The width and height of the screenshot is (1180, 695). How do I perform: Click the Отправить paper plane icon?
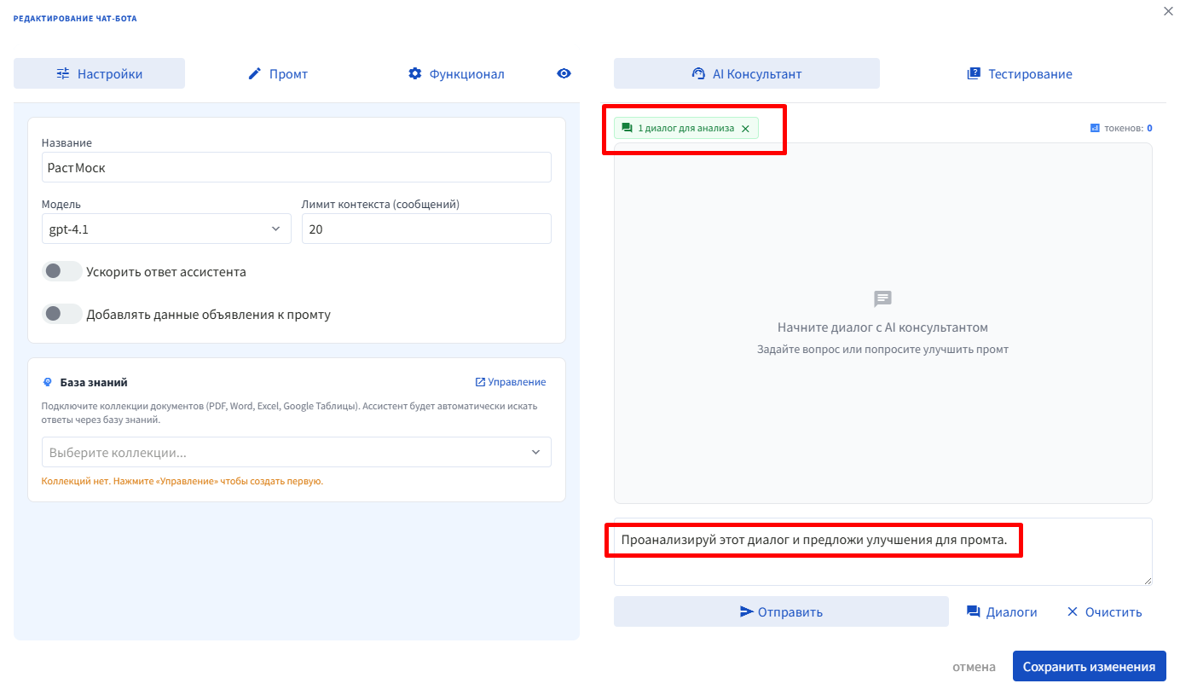coord(747,611)
